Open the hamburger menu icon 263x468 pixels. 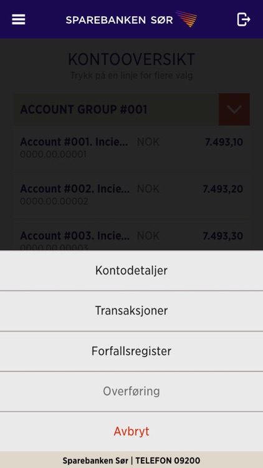point(19,19)
